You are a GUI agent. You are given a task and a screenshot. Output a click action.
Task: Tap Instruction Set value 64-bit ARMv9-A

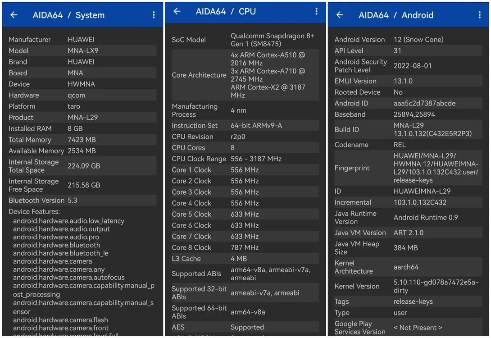tap(256, 126)
